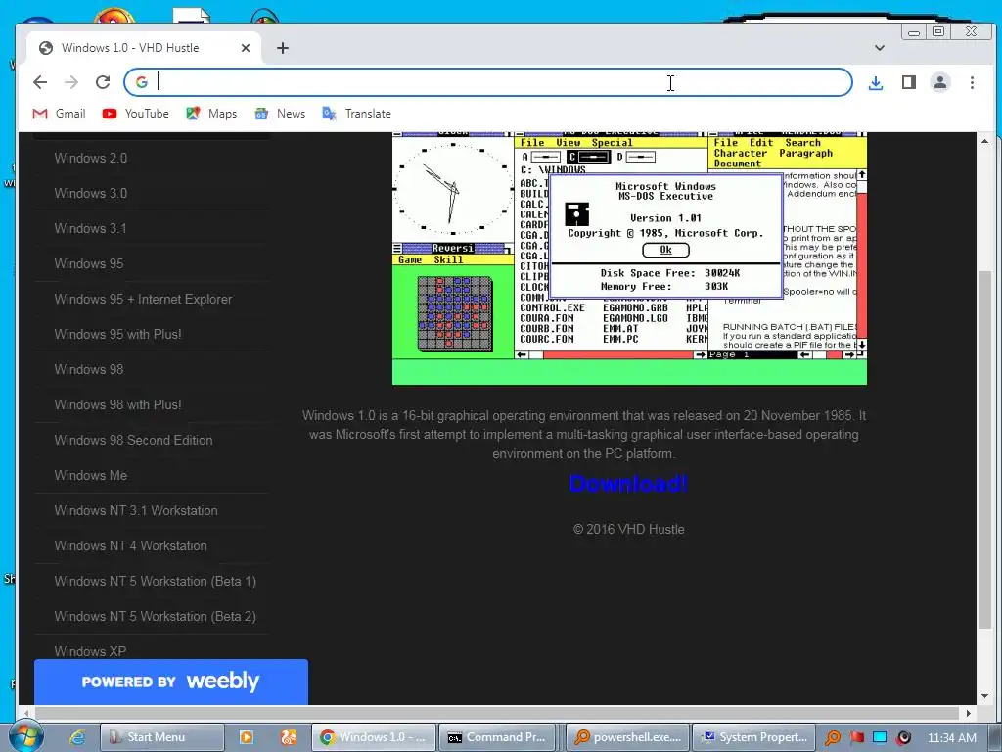Screen dimensions: 1002x752
Task: Switch to Start Menu taskbar item
Action: [x=162, y=737]
